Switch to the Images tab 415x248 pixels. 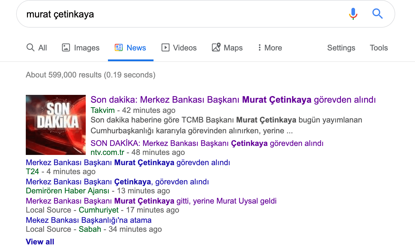pos(81,48)
